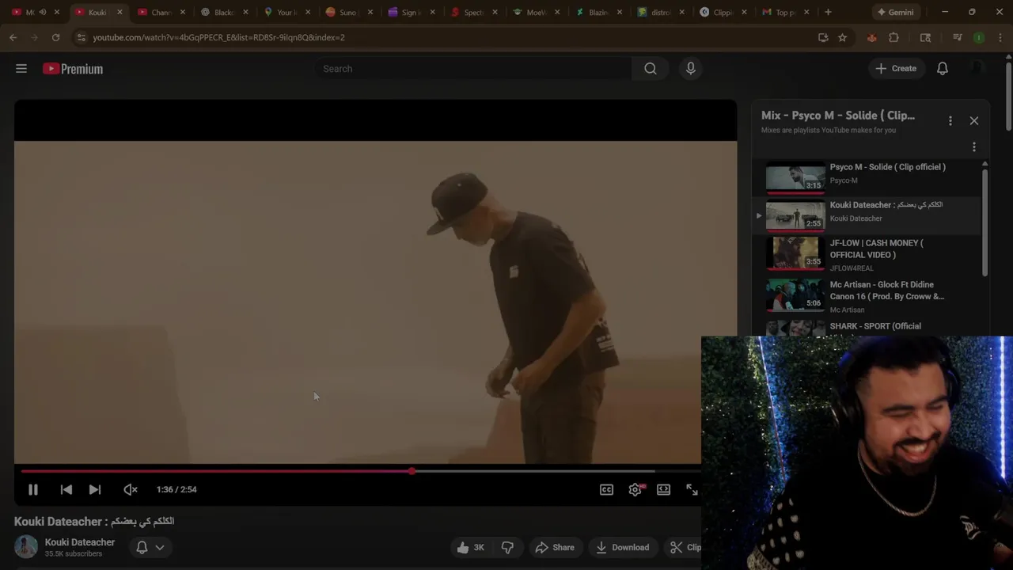Screen dimensions: 1013x570
Task: Switch to the Top Gmail tab
Action: coord(785,12)
